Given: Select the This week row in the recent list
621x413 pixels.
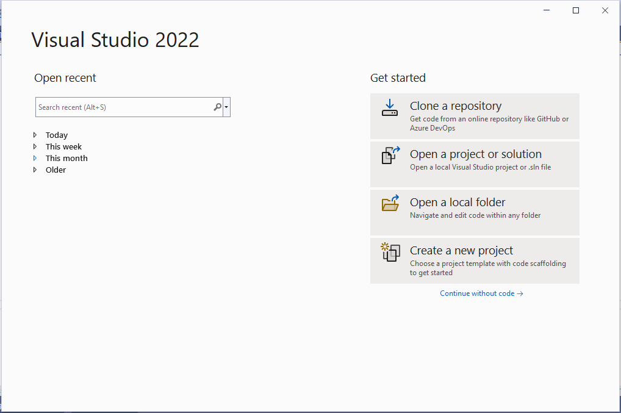Looking at the screenshot, I should 63,146.
